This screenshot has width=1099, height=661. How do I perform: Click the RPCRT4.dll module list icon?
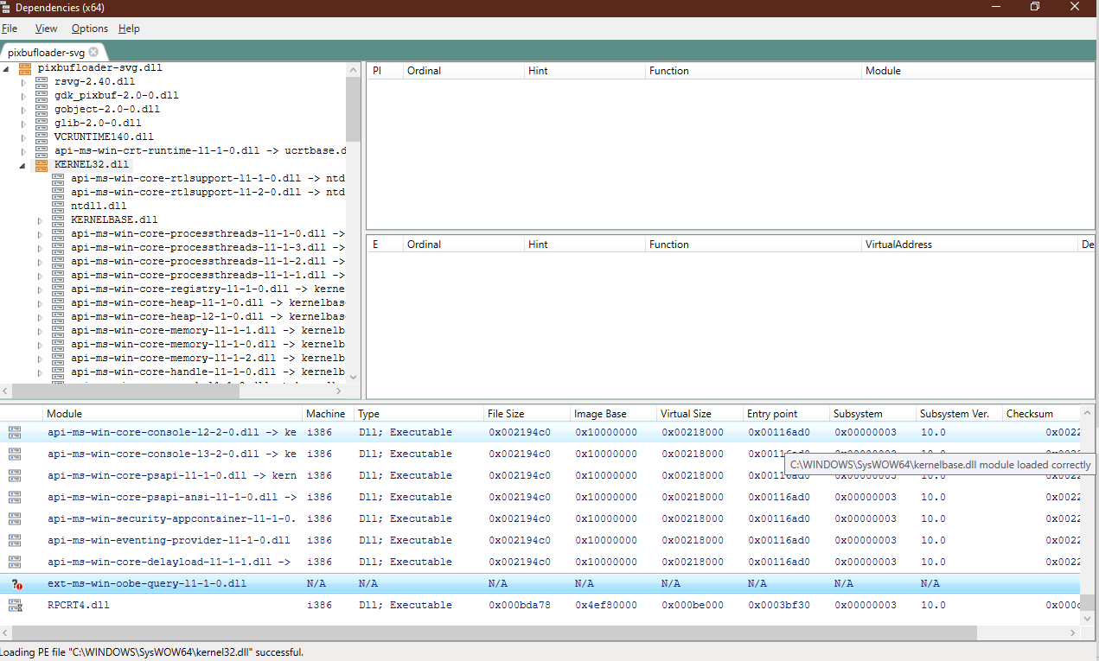tap(16, 606)
